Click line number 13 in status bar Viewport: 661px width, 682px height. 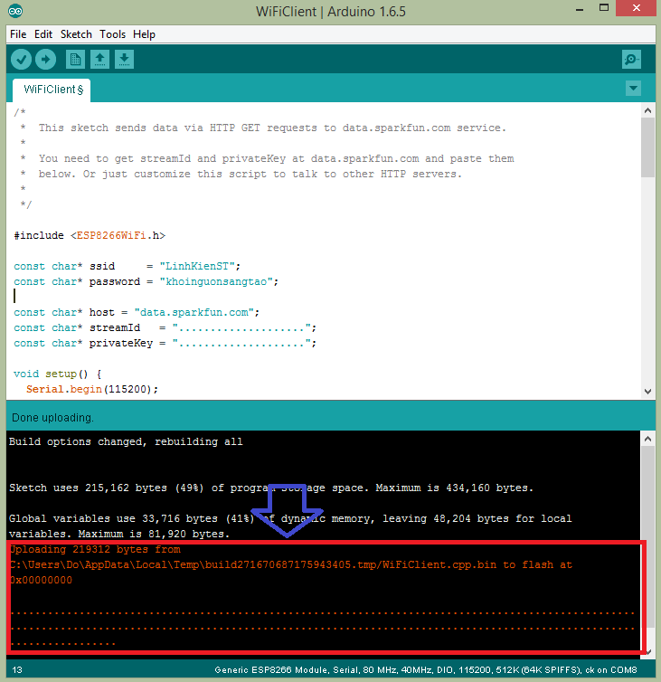coord(17,670)
